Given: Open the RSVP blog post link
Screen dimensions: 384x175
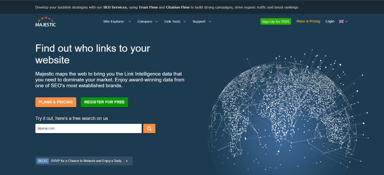Looking at the screenshot, I should pos(89,161).
